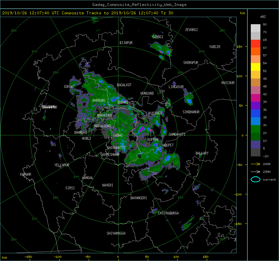
Task: Click the HUBLI city label
Action: (86, 138)
